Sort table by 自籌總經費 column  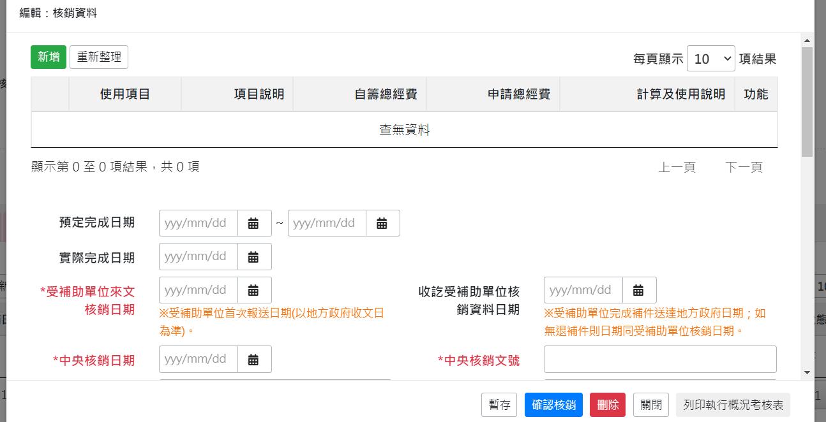tap(360, 94)
